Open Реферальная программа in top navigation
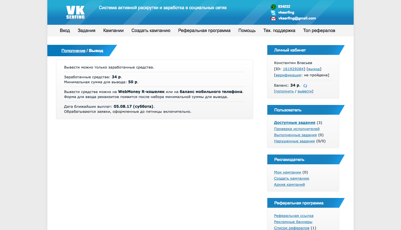Image resolution: width=401 pixels, height=230 pixels. 204,31
